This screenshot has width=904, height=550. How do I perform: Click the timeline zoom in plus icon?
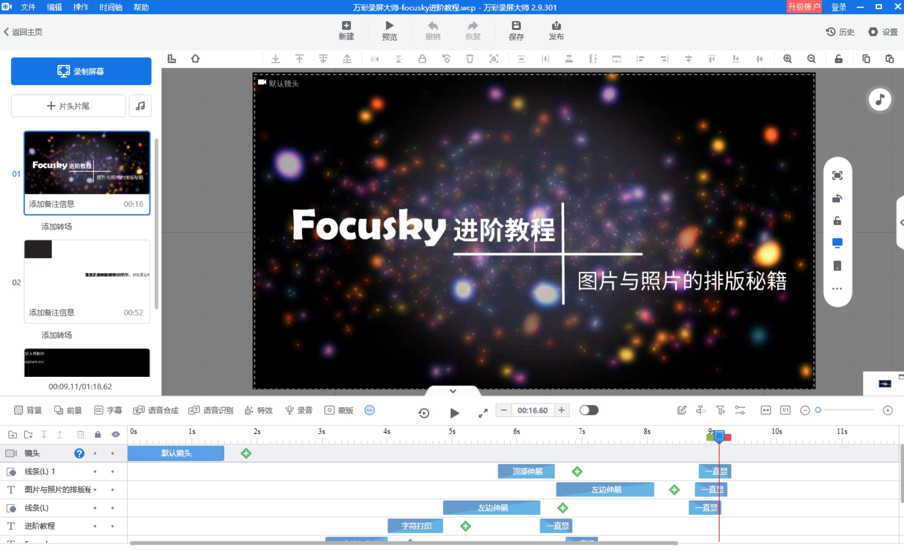[888, 410]
